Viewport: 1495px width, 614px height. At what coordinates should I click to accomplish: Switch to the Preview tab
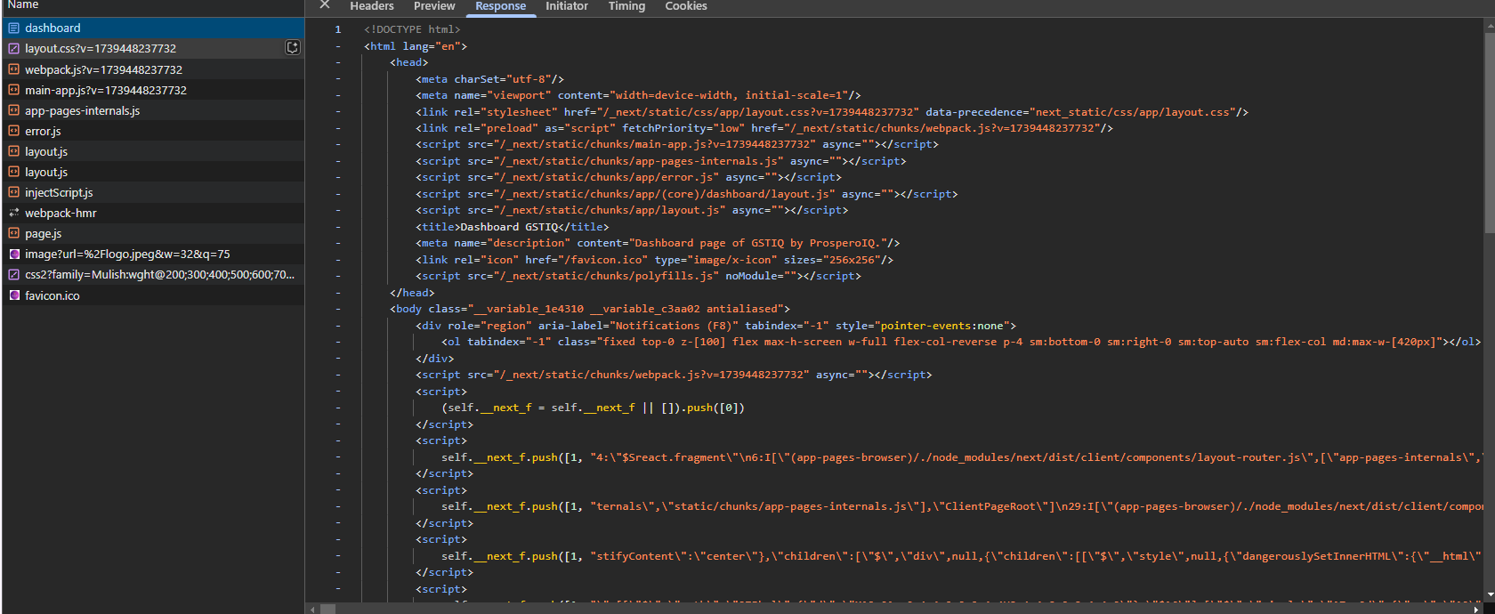coord(434,6)
